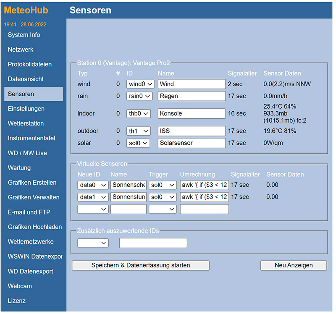The width and height of the screenshot is (336, 314).
Task: Go to System Info page
Action: click(24, 35)
